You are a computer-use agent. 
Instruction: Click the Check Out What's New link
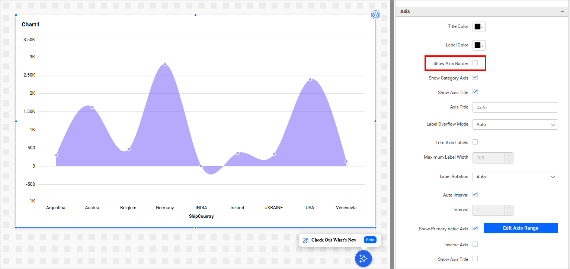(334, 240)
